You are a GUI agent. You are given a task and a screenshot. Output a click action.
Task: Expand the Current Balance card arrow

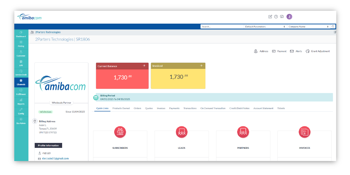144,66
